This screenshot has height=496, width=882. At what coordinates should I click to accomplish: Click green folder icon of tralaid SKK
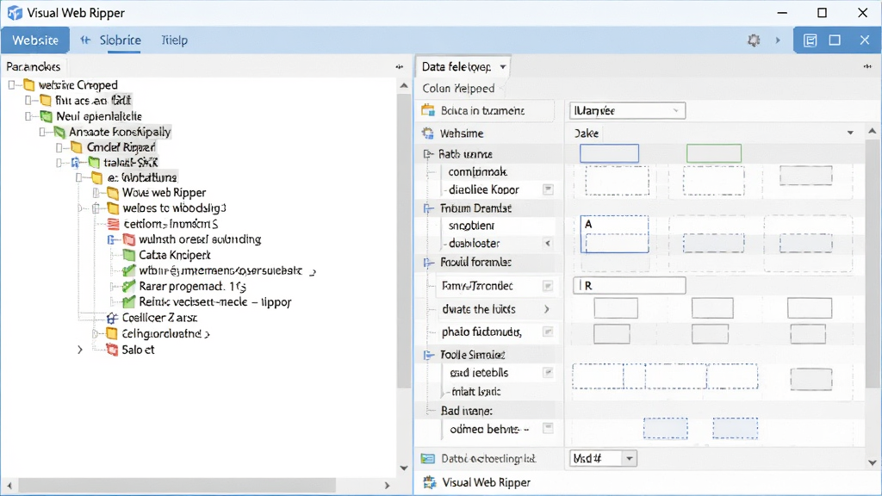pos(94,163)
